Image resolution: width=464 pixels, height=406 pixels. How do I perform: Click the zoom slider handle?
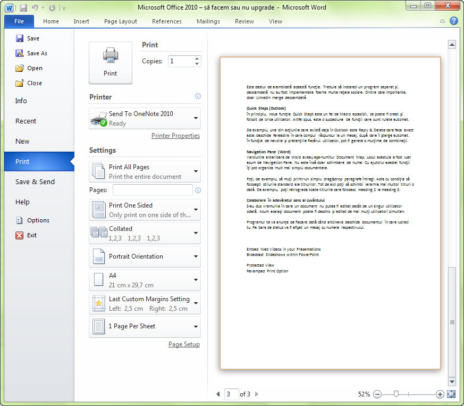coord(396,394)
